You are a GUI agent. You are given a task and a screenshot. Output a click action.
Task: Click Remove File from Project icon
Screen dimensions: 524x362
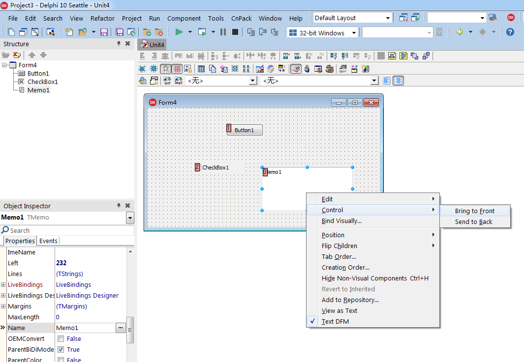[159, 32]
